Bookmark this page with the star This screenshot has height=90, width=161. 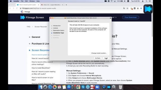pos(127,8)
